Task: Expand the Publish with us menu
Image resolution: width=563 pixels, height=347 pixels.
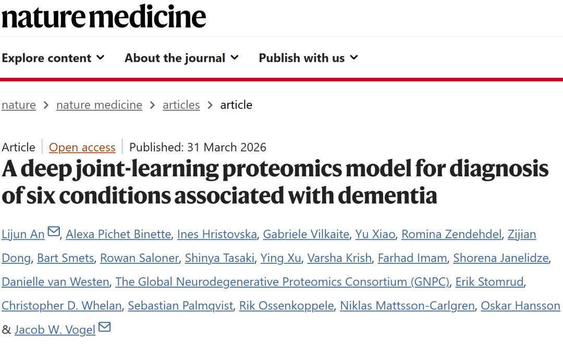Action: click(x=308, y=58)
